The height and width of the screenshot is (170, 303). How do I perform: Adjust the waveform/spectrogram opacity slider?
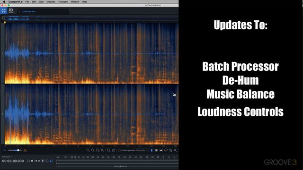coord(15,150)
